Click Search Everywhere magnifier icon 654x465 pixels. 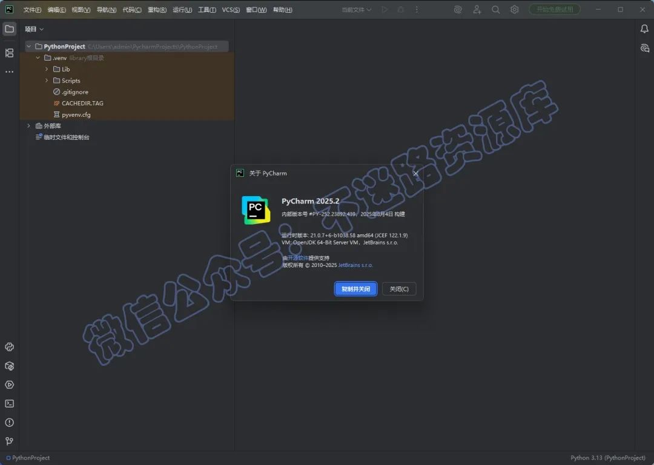(x=495, y=10)
